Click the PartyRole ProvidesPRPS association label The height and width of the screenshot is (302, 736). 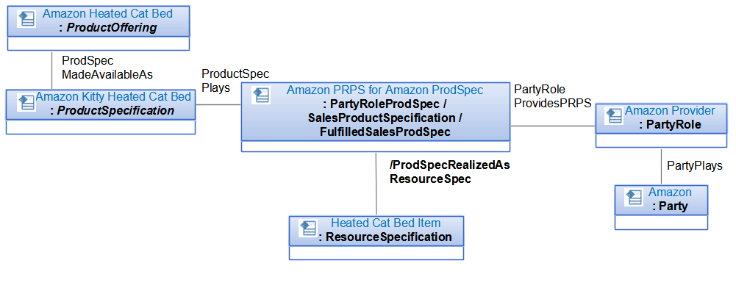553,96
